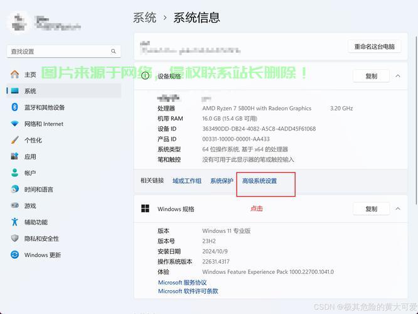Click OS build 22631.4317

click(x=216, y=262)
